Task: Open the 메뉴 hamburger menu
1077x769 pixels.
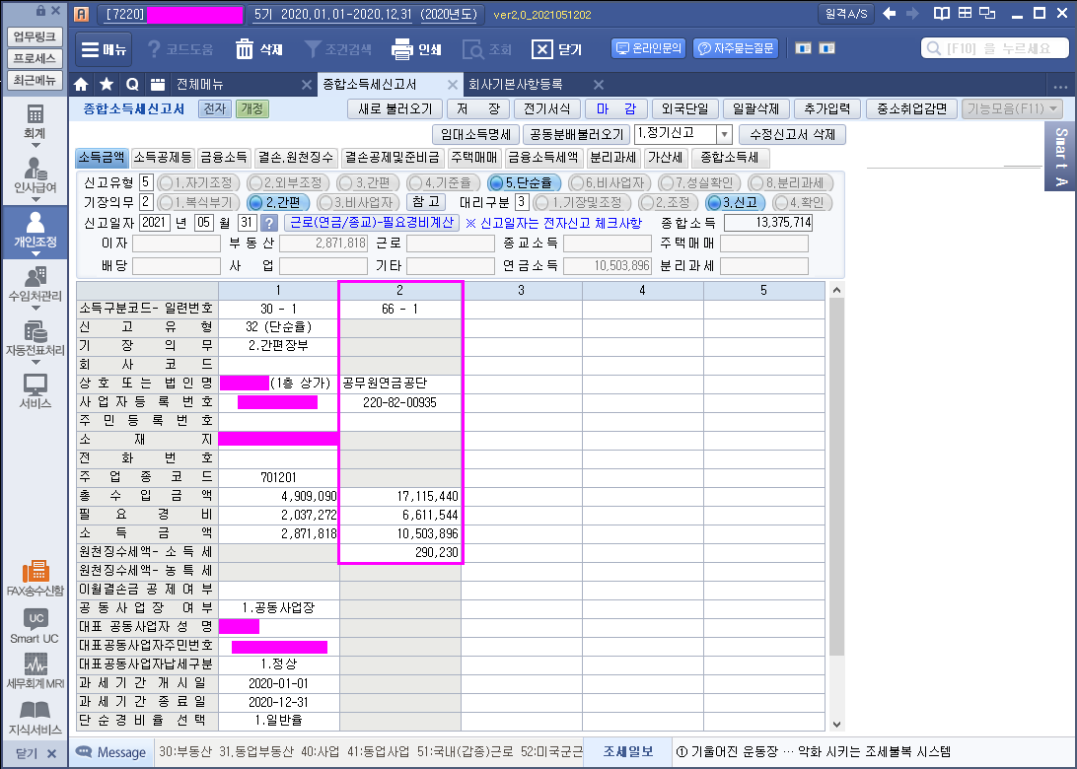Action: (104, 49)
